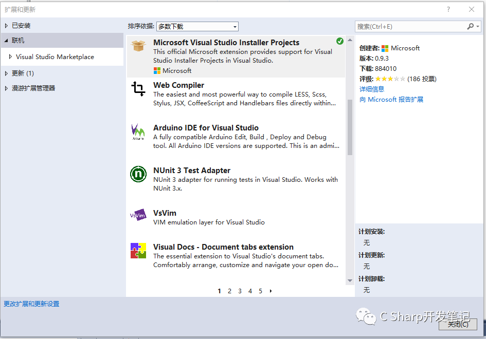
Task: Select the 漫游扩展管理器 category
Action: coord(33,88)
